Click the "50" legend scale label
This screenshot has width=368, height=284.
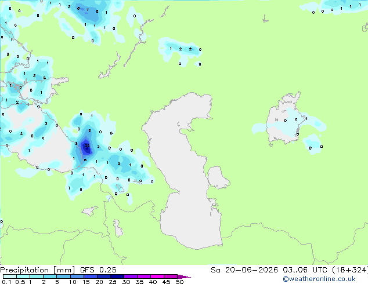click(179, 282)
